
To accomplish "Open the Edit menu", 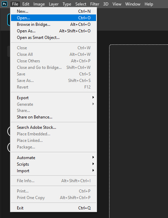I will (26, 4).
